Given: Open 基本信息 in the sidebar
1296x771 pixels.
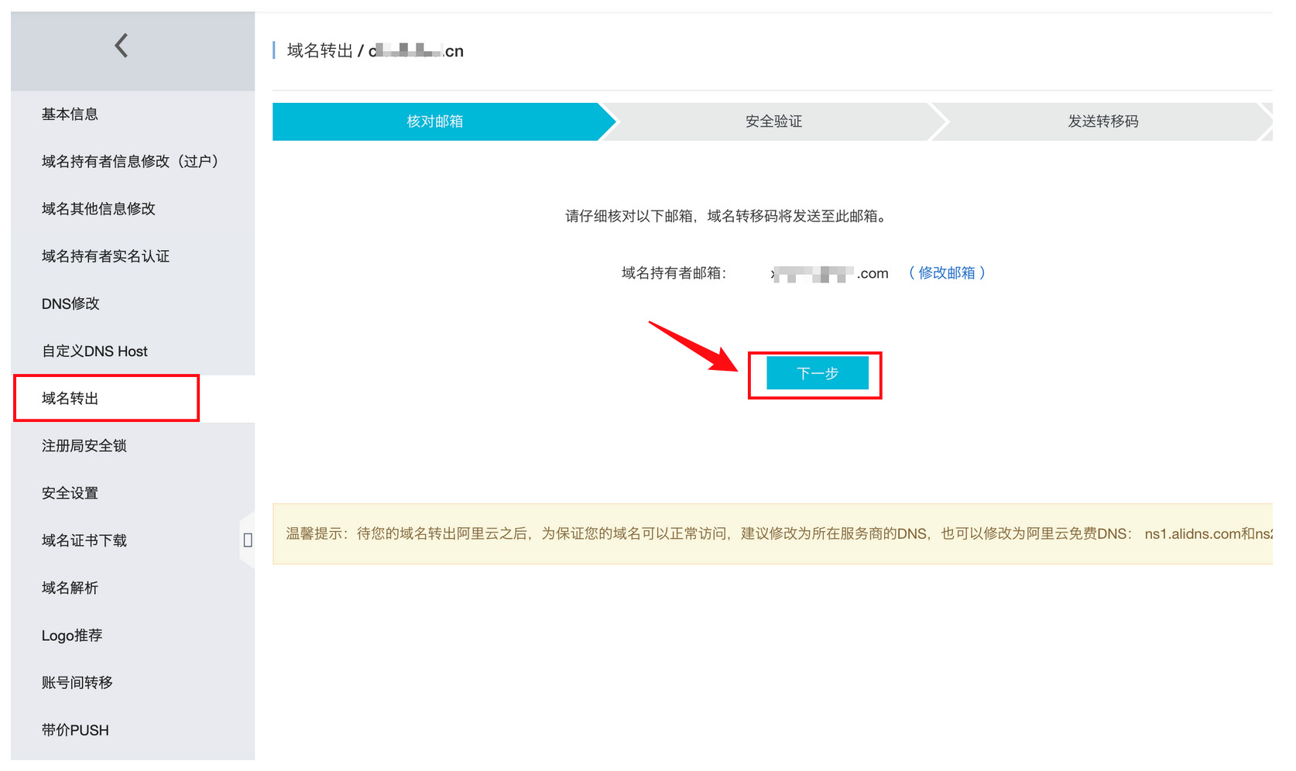Looking at the screenshot, I should point(70,114).
